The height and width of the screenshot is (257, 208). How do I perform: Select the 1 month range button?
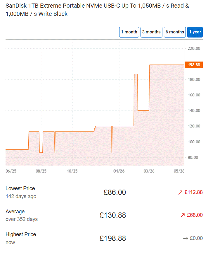tap(129, 32)
